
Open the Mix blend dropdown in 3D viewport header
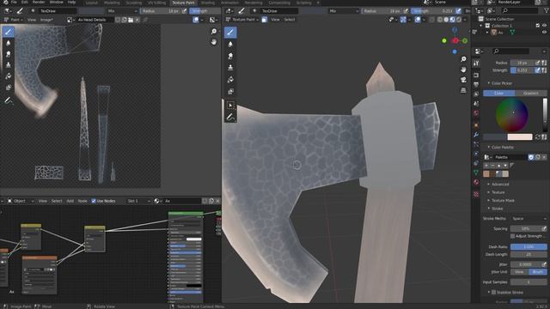click(344, 11)
